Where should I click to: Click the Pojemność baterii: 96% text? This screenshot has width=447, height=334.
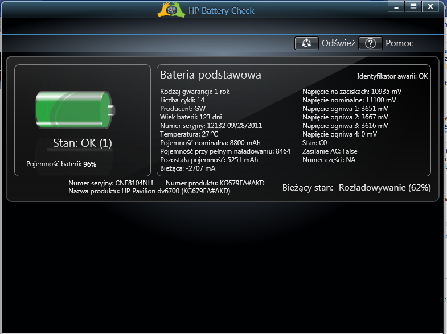[x=61, y=164]
